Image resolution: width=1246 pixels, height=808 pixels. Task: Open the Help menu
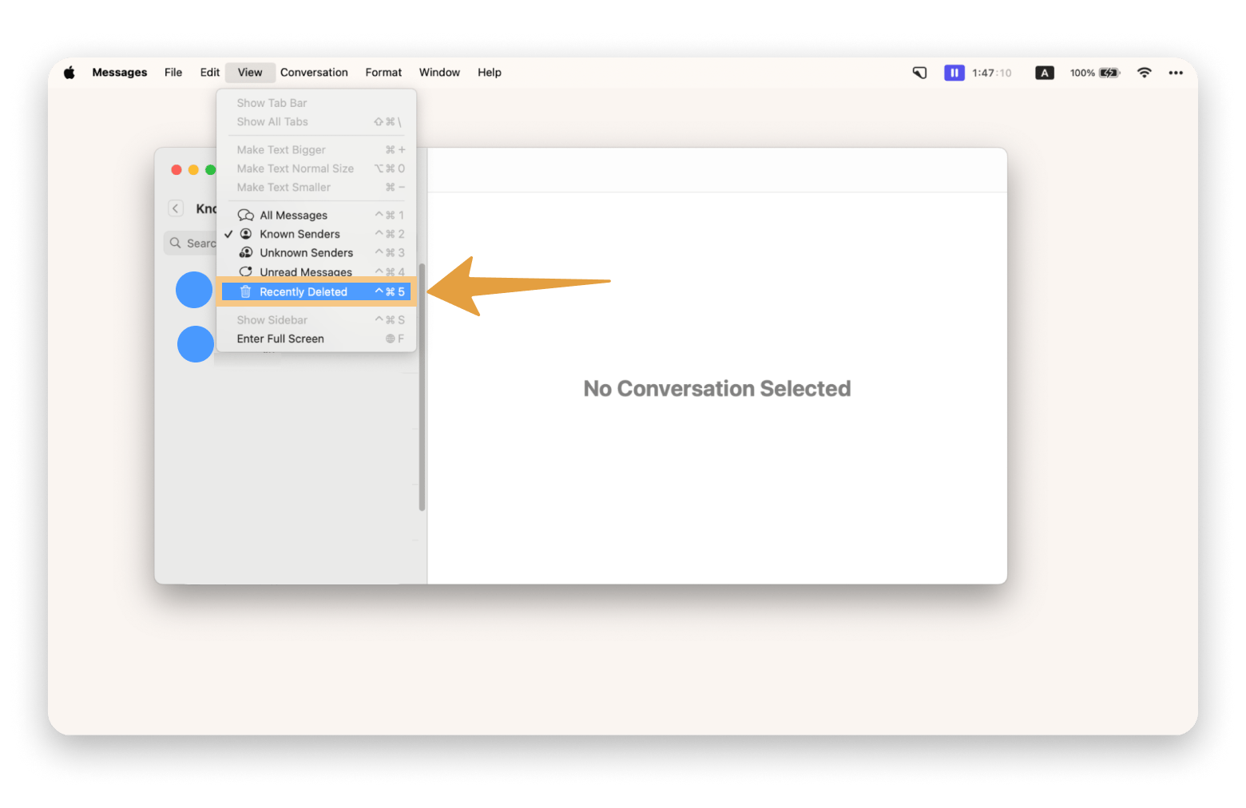(490, 73)
